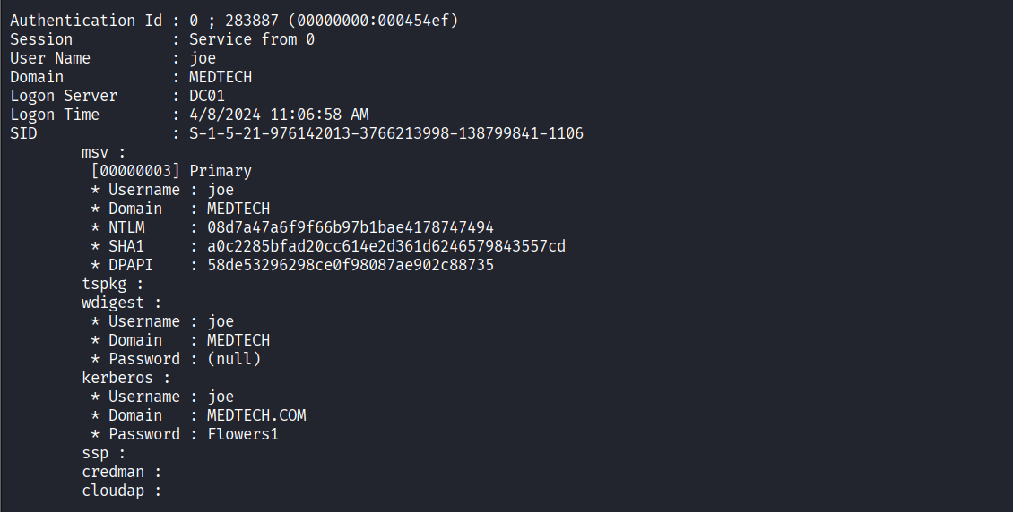Click the Logon Time value
Viewport: 1013px width, 512px height.
pyautogui.click(x=279, y=115)
